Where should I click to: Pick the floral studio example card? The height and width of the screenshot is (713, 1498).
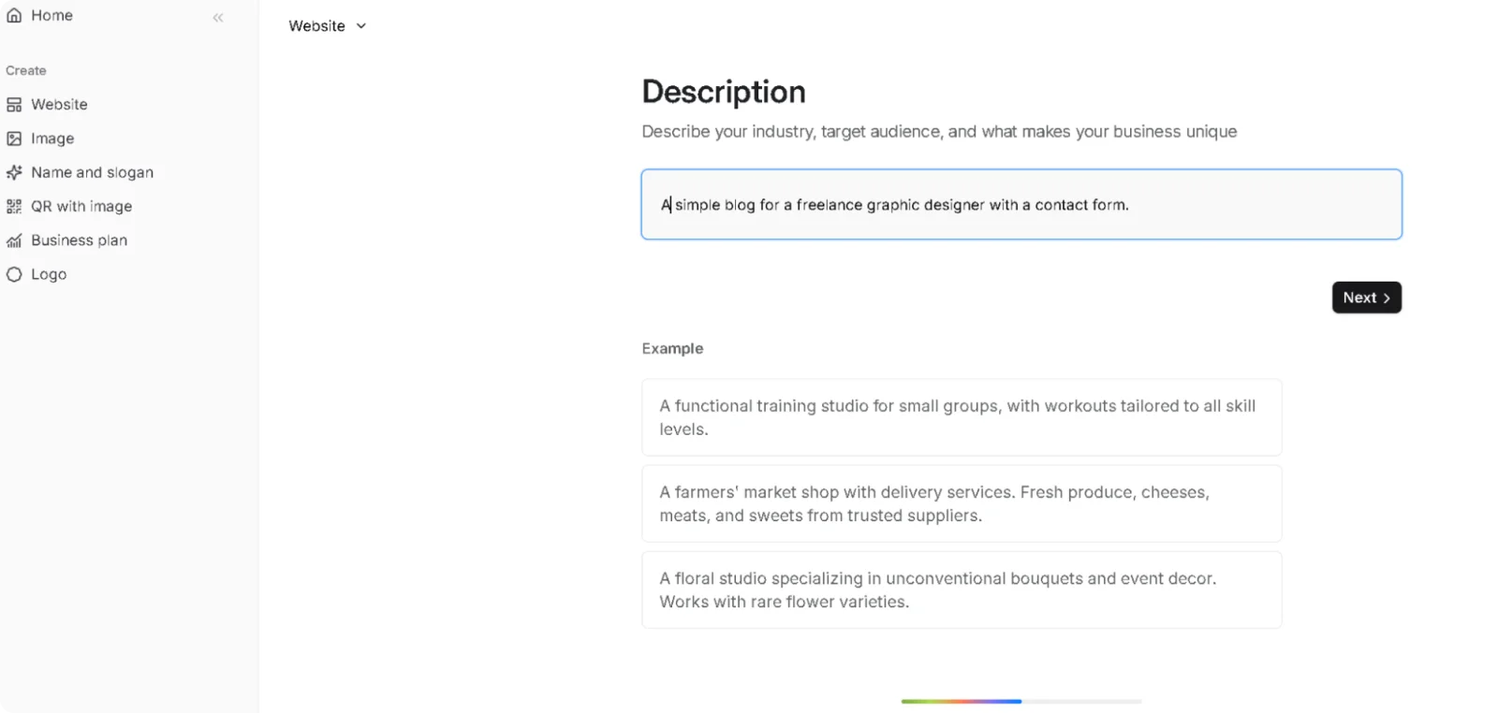click(961, 589)
